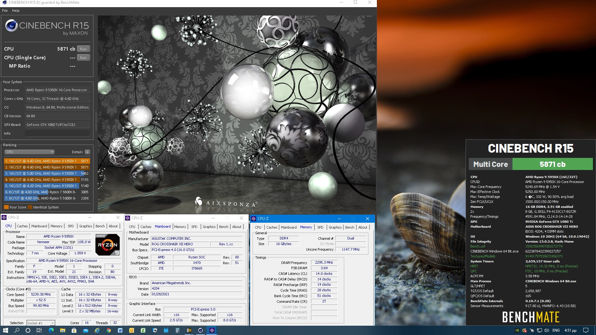Open Graphics tab in right CPU-Z window
Screen dimensions: 596x335
(335, 227)
